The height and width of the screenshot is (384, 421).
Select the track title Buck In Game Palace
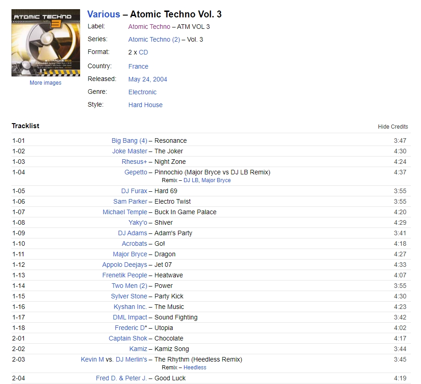pos(185,212)
